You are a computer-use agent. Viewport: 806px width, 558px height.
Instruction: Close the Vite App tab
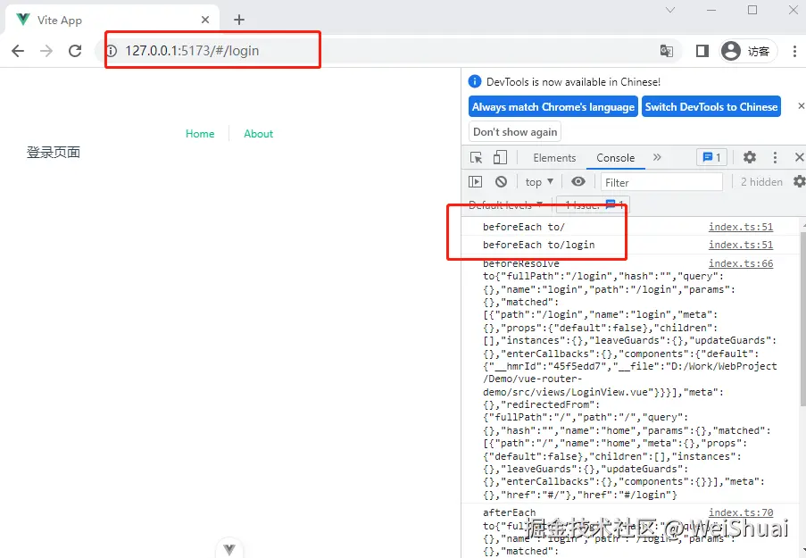pyautogui.click(x=205, y=20)
